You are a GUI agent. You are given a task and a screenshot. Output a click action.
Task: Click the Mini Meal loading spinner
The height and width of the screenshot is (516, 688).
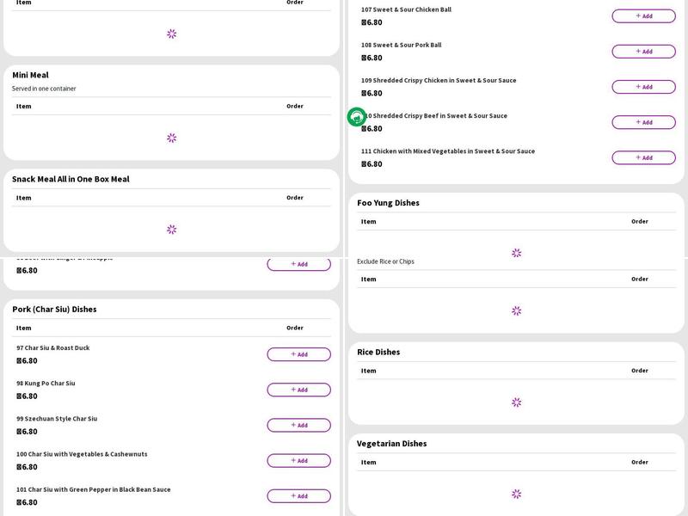coord(171,138)
